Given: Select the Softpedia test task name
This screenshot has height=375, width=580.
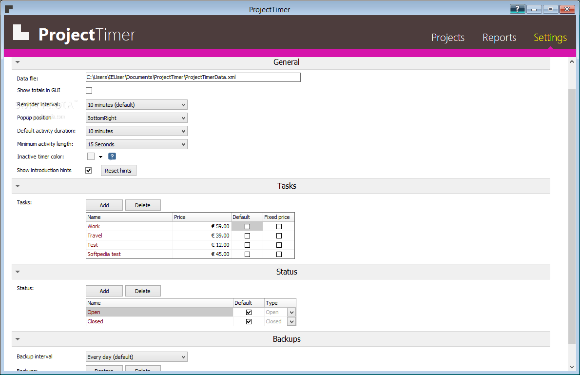Looking at the screenshot, I should [x=104, y=254].
